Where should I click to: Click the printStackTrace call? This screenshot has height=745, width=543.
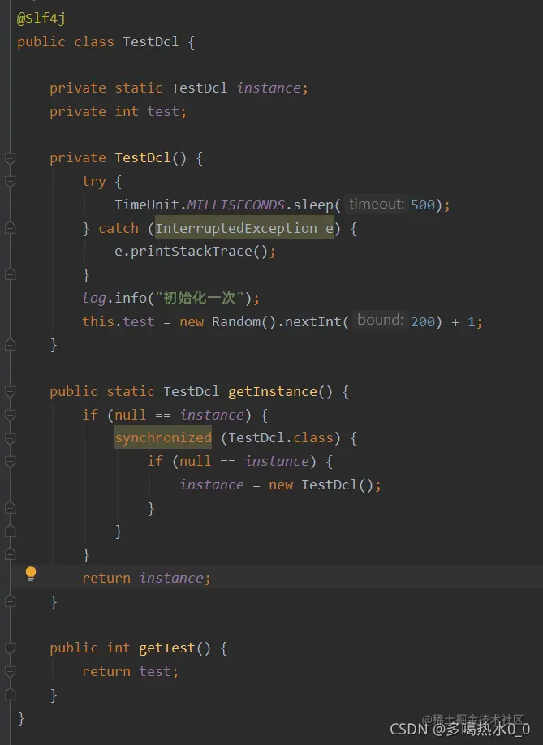(x=192, y=251)
